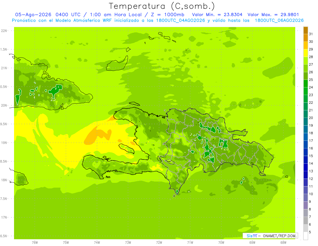The width and height of the screenshot is (318, 246).
Task: Click the legend swatch between 19 and 20
Action: pyautogui.click(x=306, y=122)
